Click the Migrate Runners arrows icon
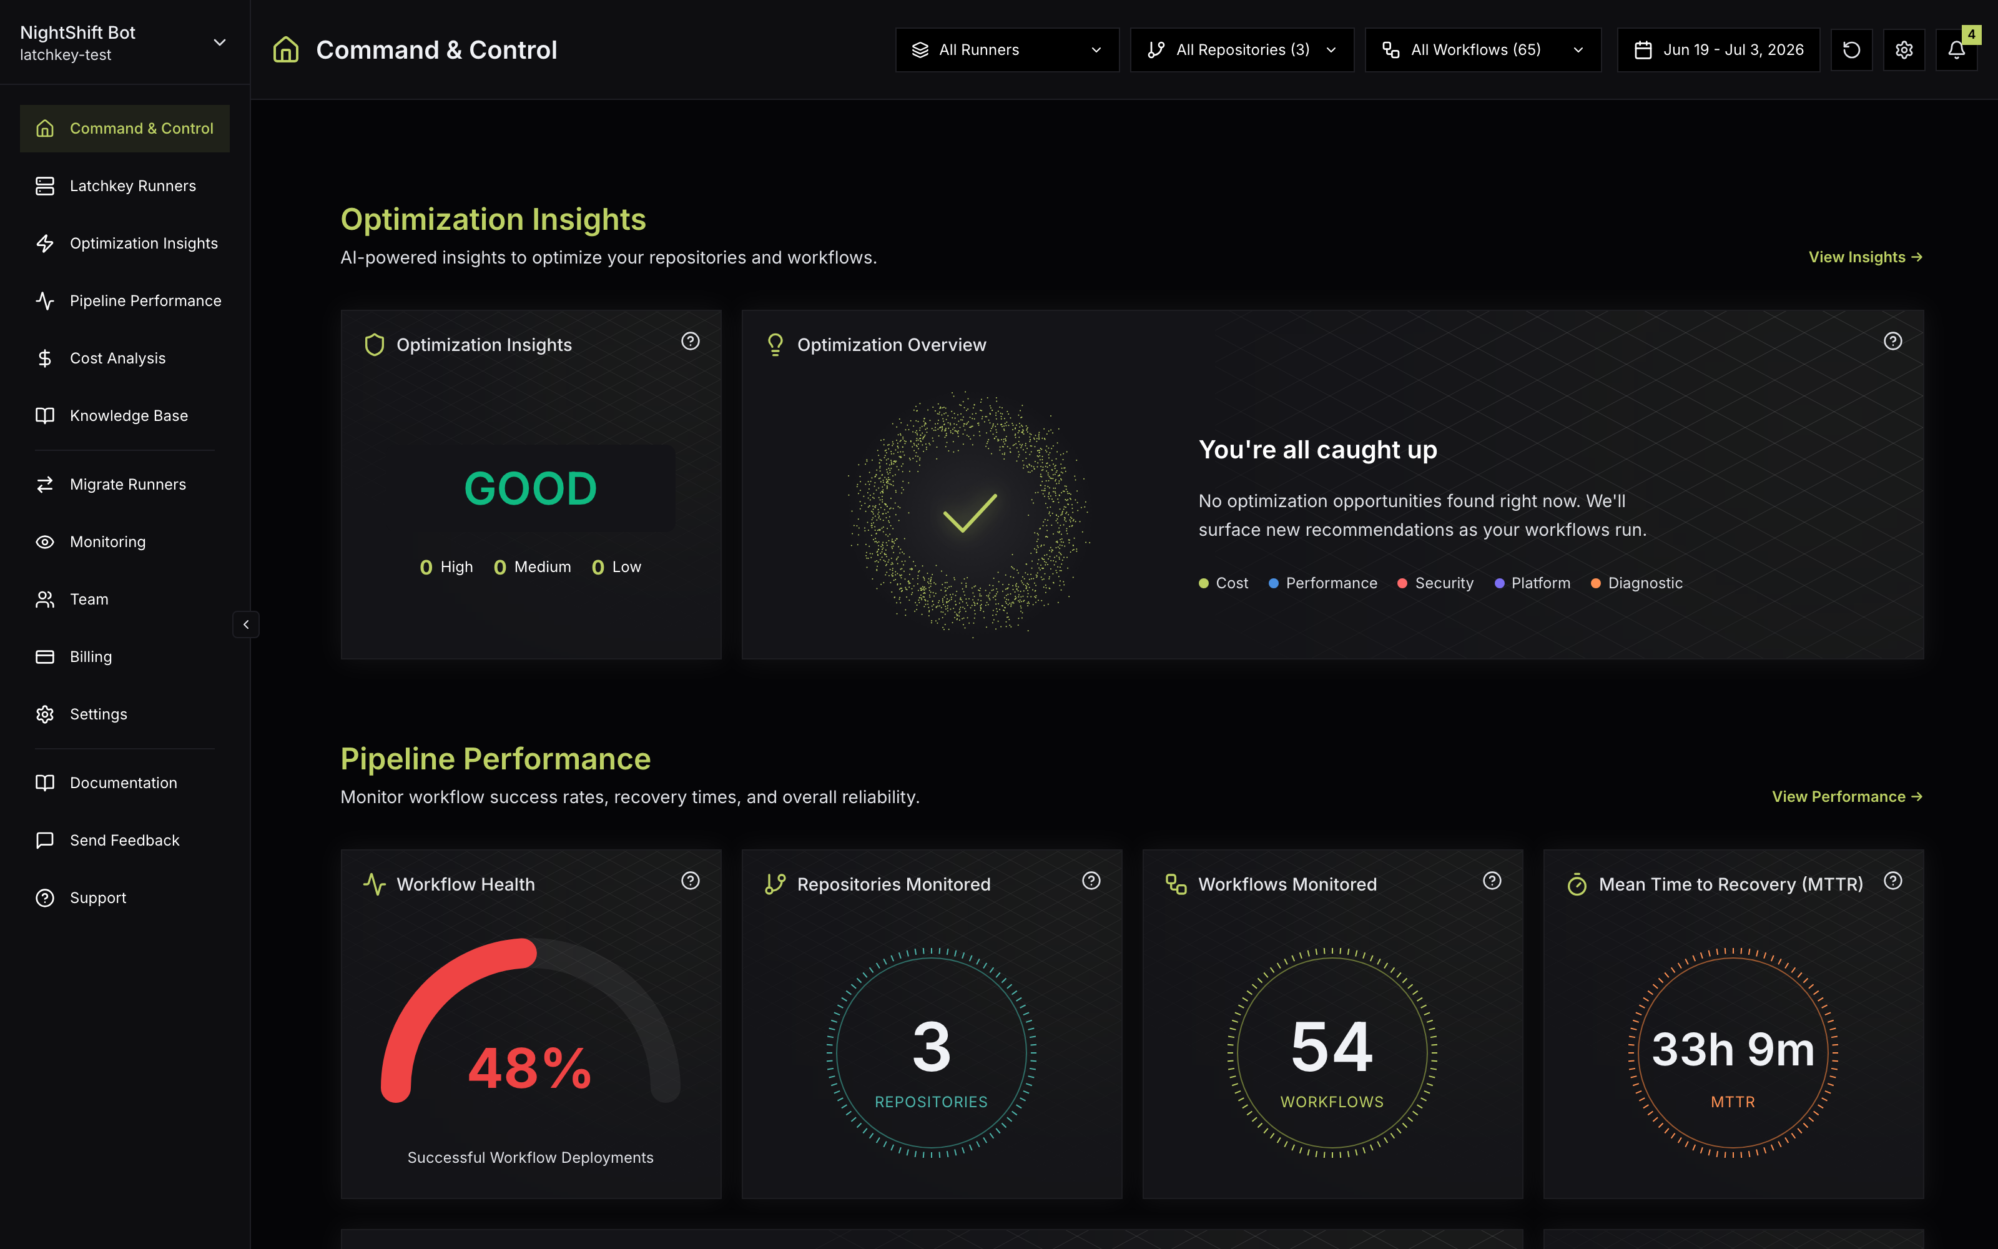The width and height of the screenshot is (1998, 1249). click(x=44, y=484)
